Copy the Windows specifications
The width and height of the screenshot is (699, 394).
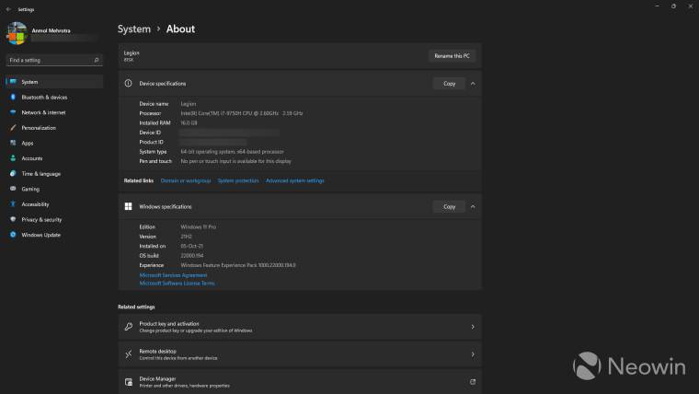(x=450, y=206)
